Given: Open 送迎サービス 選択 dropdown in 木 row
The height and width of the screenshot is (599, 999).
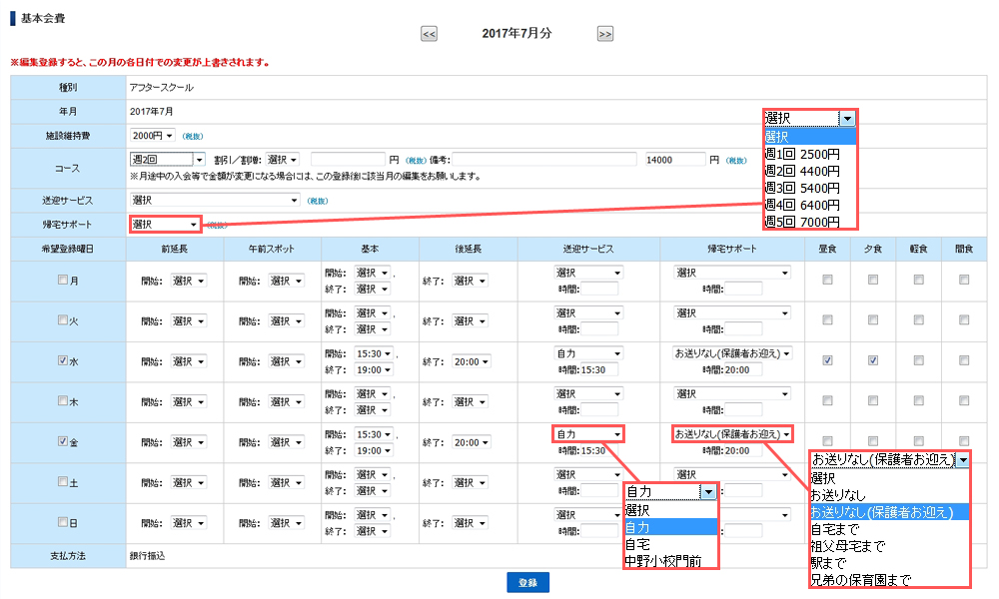Looking at the screenshot, I should click(x=588, y=394).
